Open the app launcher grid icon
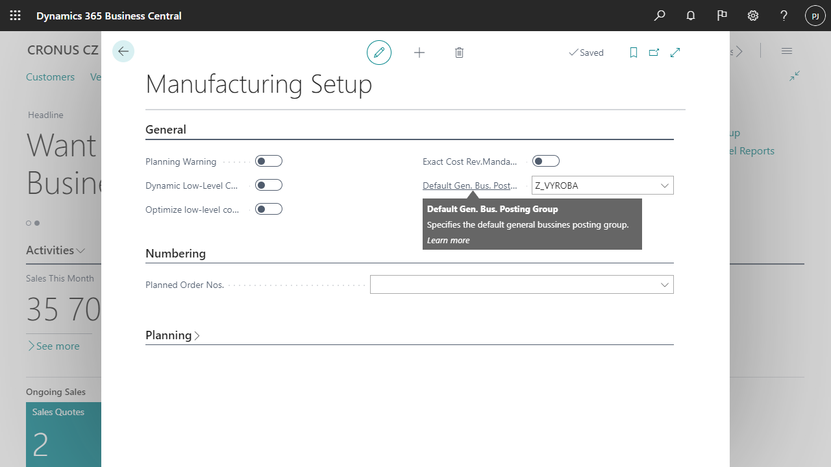This screenshot has width=831, height=467. coord(16,16)
